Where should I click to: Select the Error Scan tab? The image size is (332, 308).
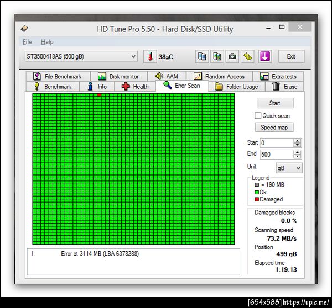pos(182,86)
